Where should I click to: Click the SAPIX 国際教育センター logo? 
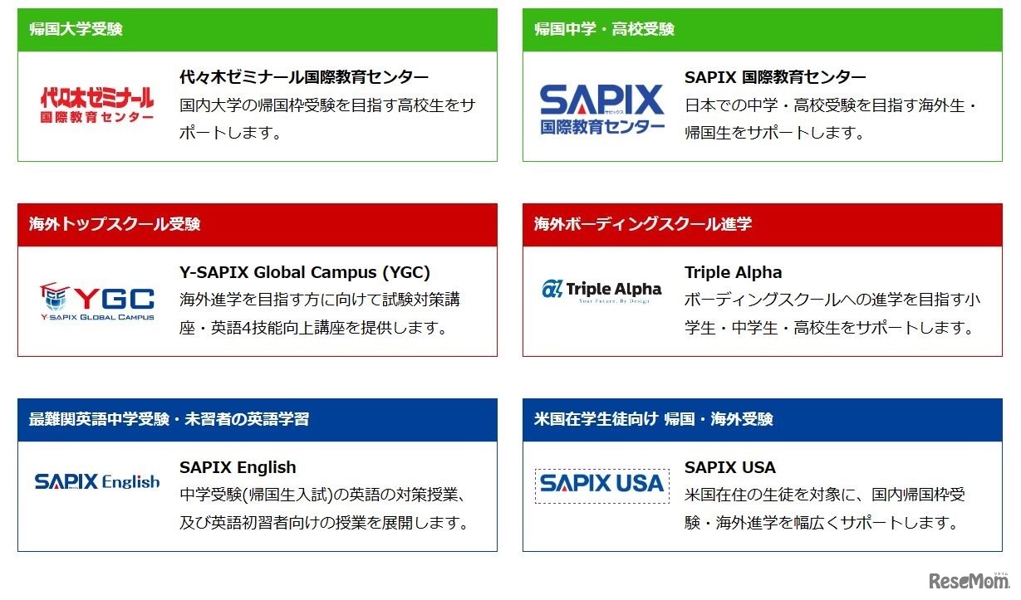coord(601,107)
